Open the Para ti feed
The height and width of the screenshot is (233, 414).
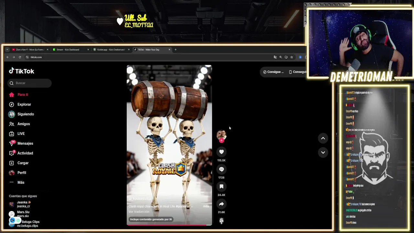pyautogui.click(x=19, y=94)
